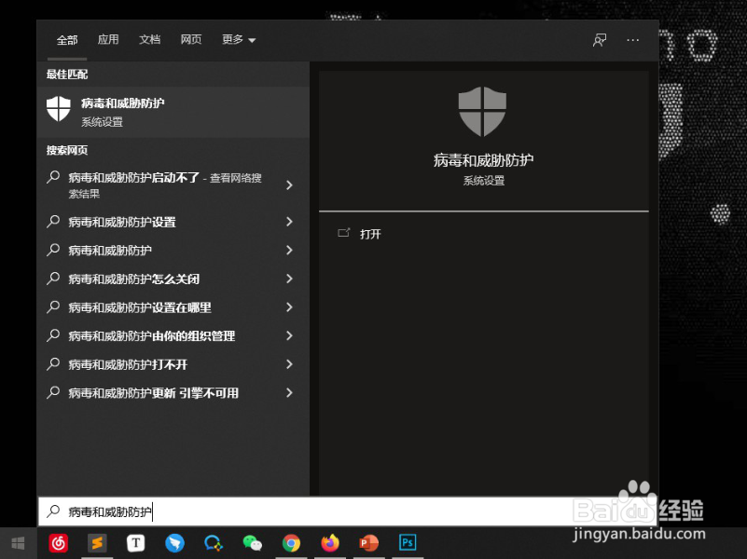Expand arrow for 病毒和威胁防护由你的组织管理
Viewport: 747px width, 559px height.
coord(289,335)
